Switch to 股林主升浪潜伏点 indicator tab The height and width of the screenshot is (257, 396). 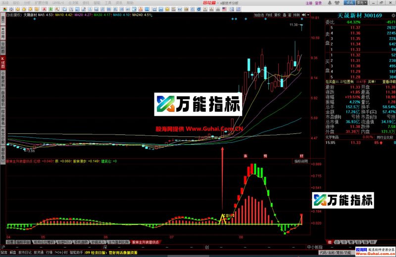[146, 242]
